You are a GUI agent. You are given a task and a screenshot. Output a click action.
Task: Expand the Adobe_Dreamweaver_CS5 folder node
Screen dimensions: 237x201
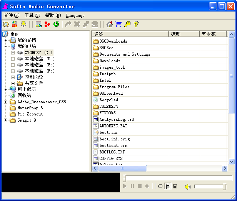tap(6, 102)
